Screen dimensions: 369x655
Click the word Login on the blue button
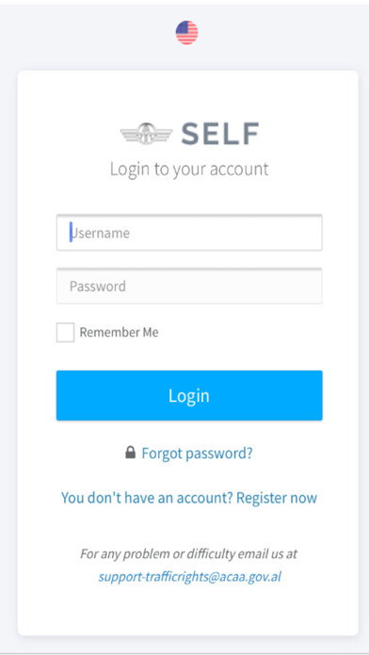[189, 395]
